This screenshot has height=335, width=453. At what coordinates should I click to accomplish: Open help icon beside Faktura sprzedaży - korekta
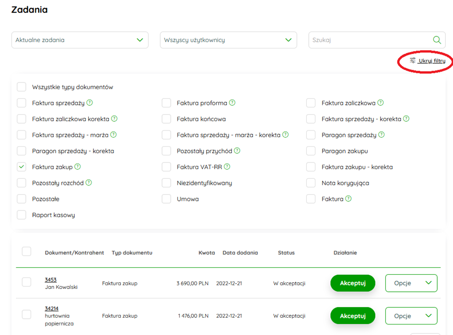coord(406,118)
